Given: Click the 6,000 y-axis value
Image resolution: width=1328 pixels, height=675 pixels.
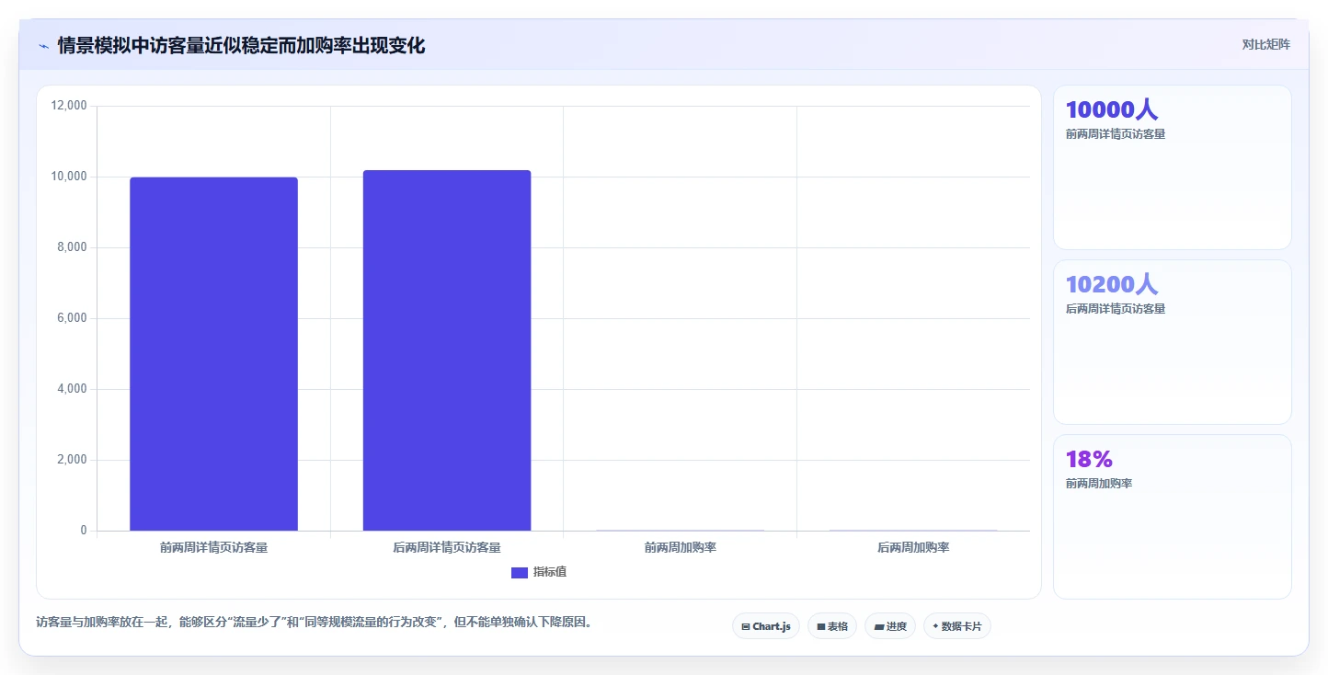Looking at the screenshot, I should (x=72, y=318).
